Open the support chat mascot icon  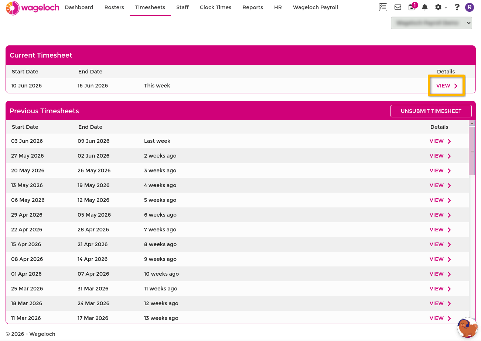[467, 328]
